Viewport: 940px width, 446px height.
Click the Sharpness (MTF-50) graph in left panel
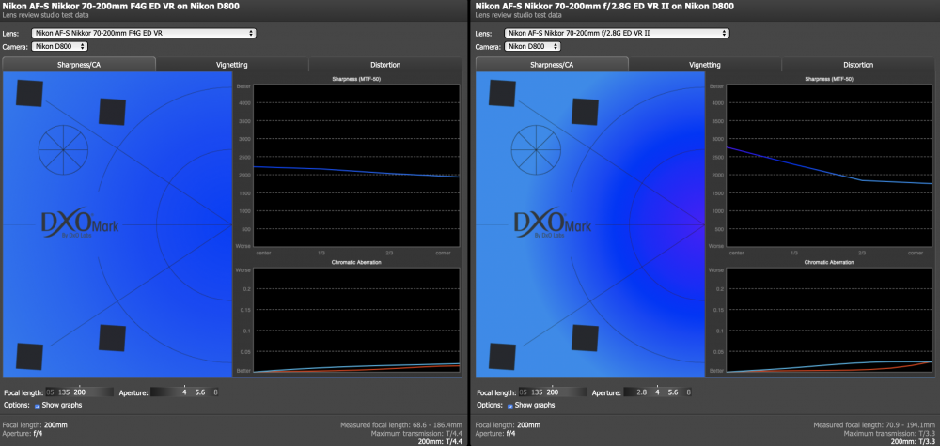point(356,165)
